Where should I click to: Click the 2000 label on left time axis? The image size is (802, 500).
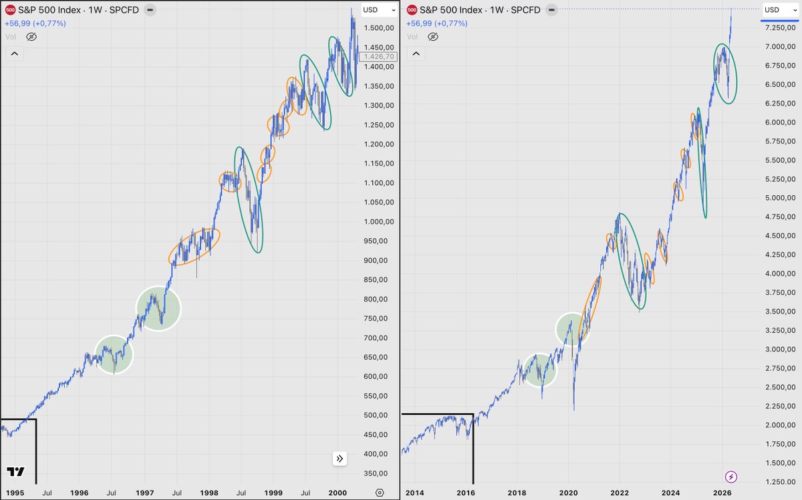pyautogui.click(x=338, y=493)
